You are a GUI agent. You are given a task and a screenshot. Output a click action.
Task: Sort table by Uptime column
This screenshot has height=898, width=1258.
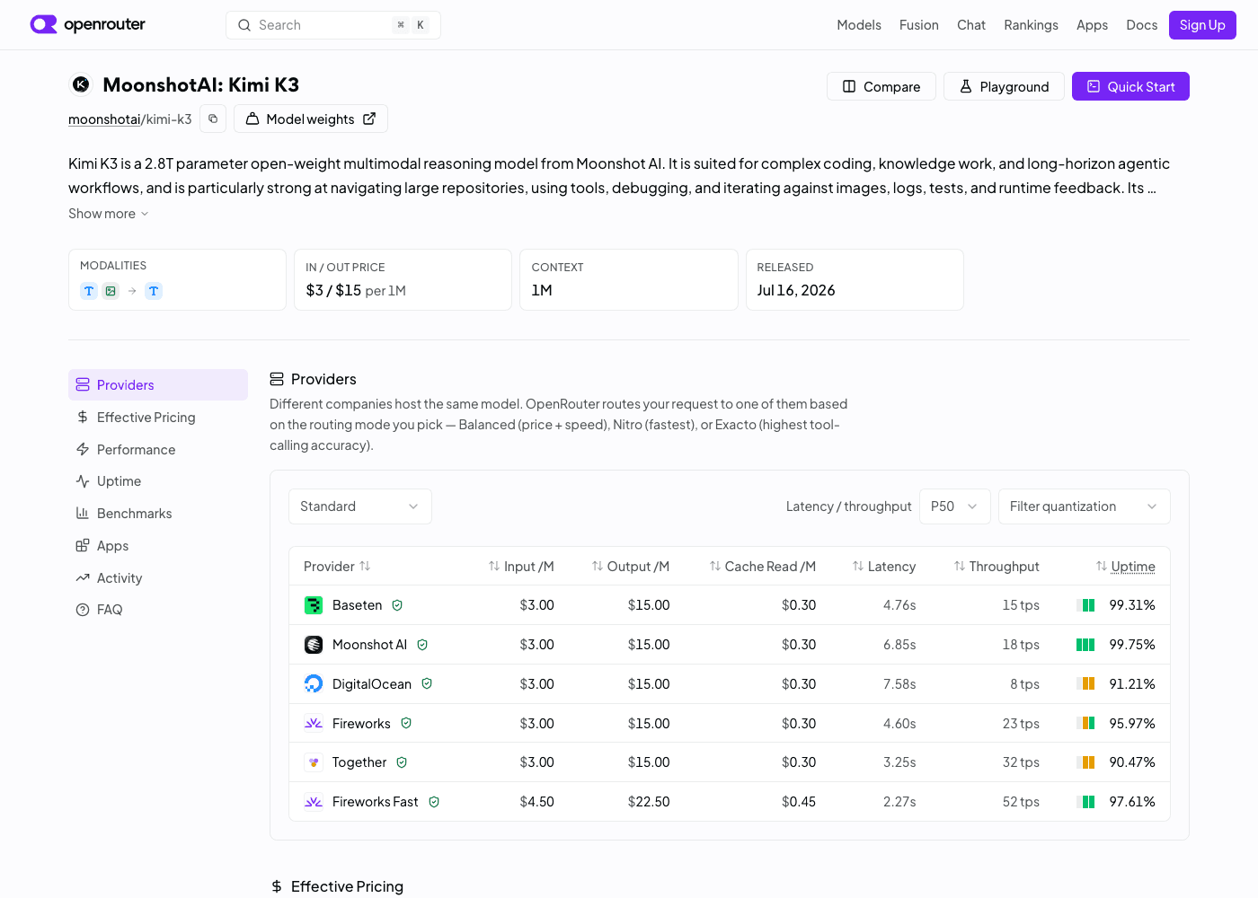click(x=1126, y=567)
